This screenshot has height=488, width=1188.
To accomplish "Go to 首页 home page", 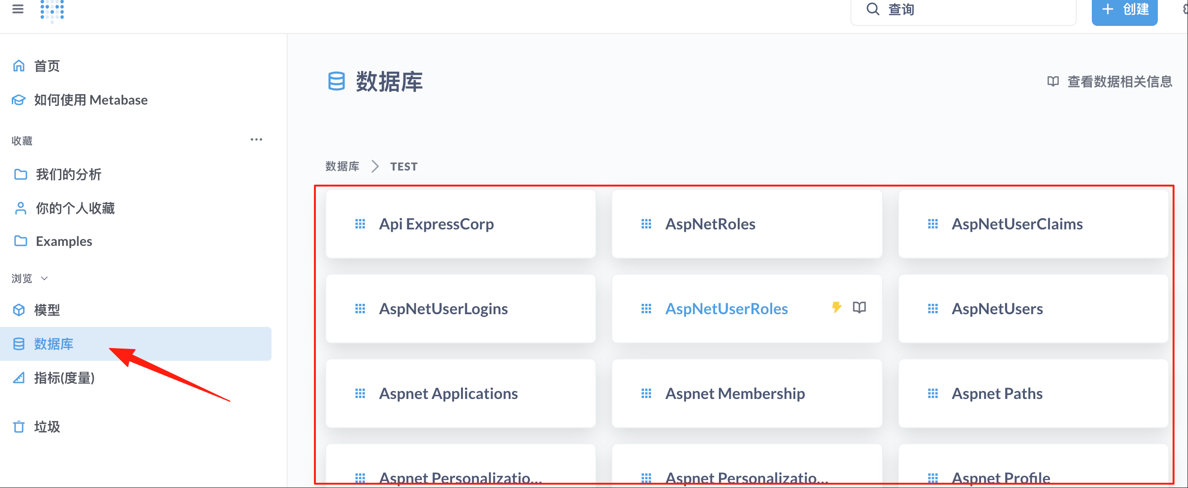I will (x=47, y=66).
